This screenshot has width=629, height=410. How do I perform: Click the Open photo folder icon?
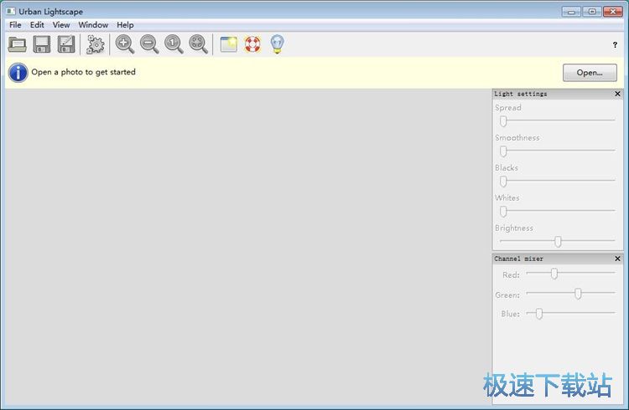click(x=18, y=44)
